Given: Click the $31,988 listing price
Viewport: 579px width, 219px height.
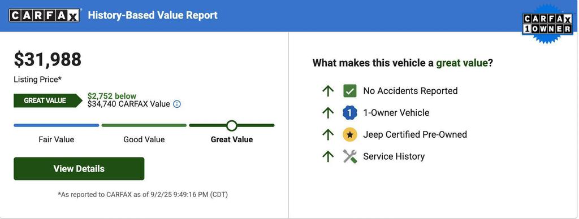Looking at the screenshot, I should pos(47,60).
